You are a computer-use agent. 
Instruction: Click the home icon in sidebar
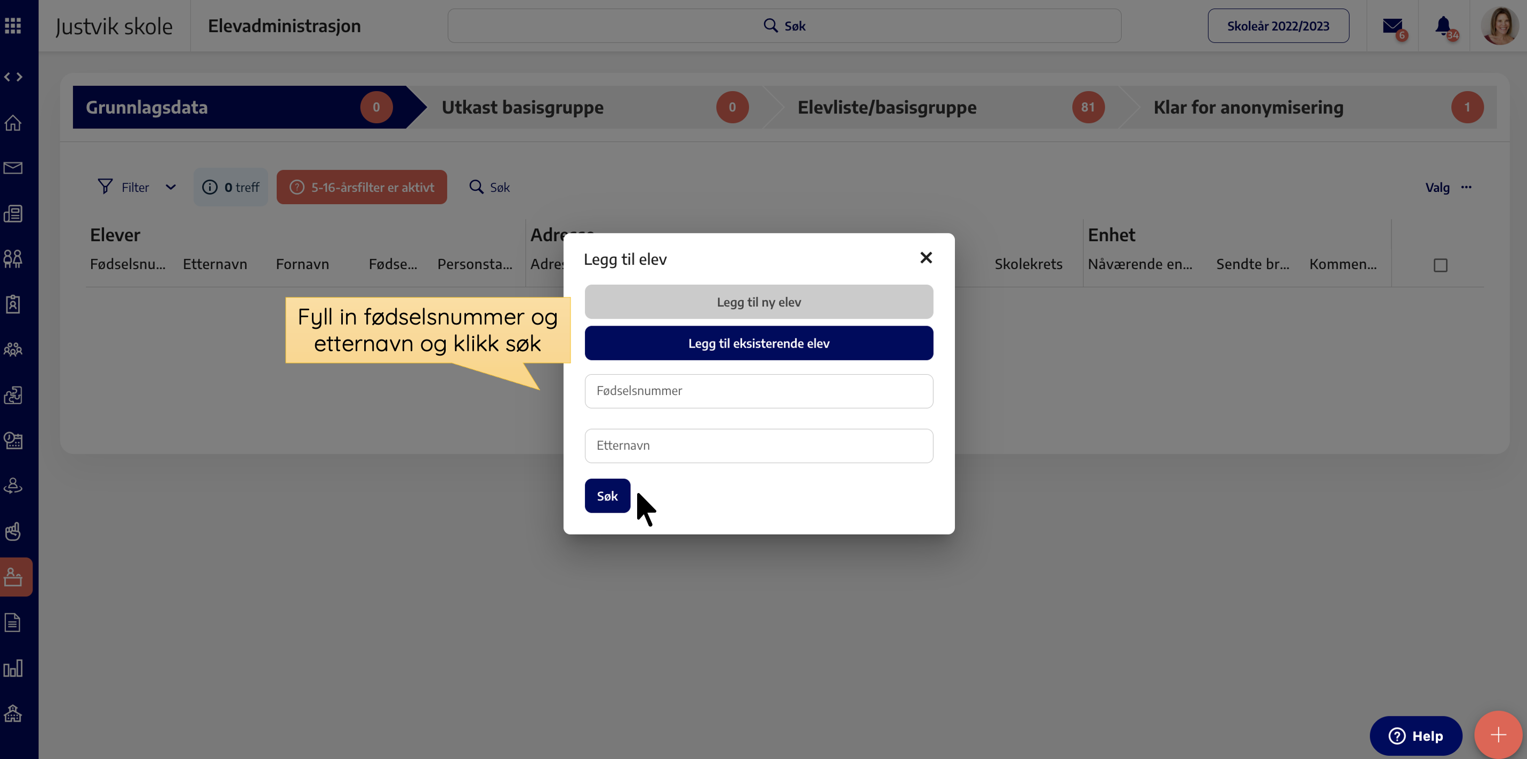pos(13,123)
